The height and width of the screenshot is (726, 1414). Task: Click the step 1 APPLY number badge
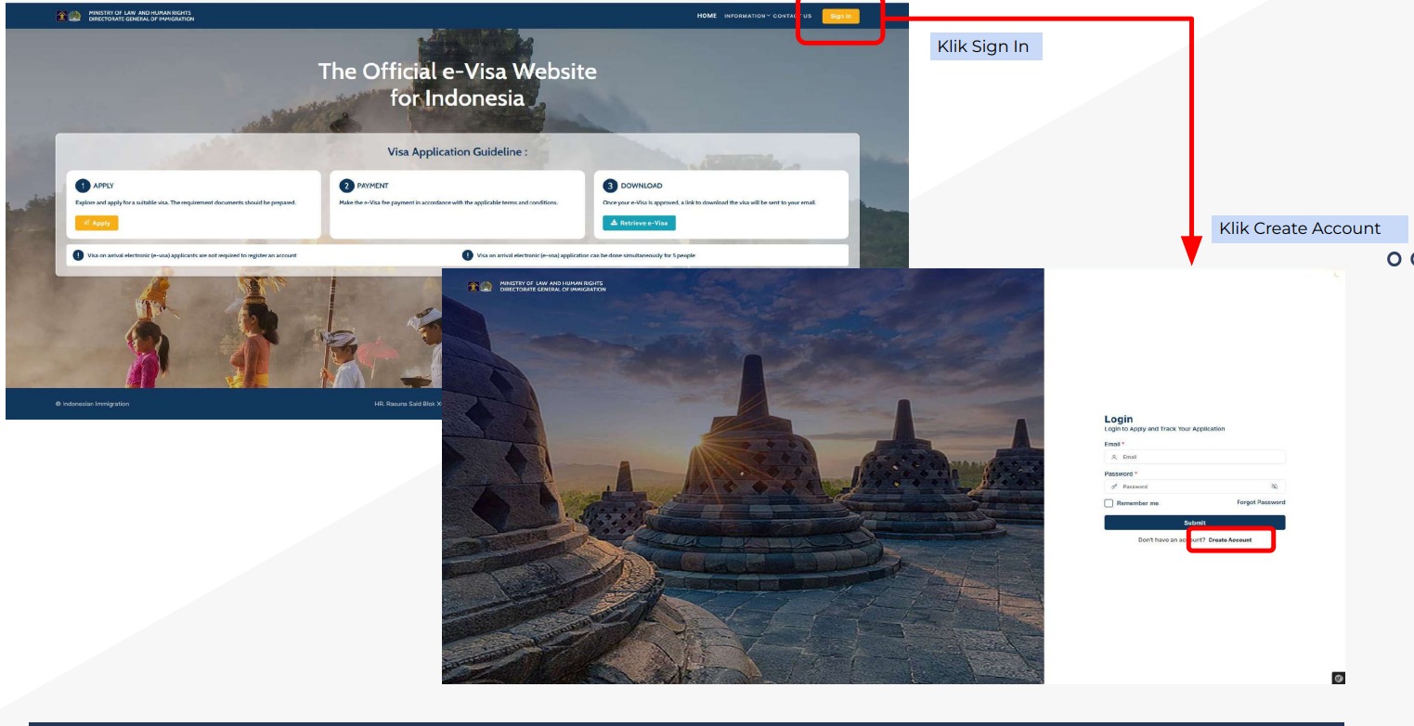pos(83,186)
